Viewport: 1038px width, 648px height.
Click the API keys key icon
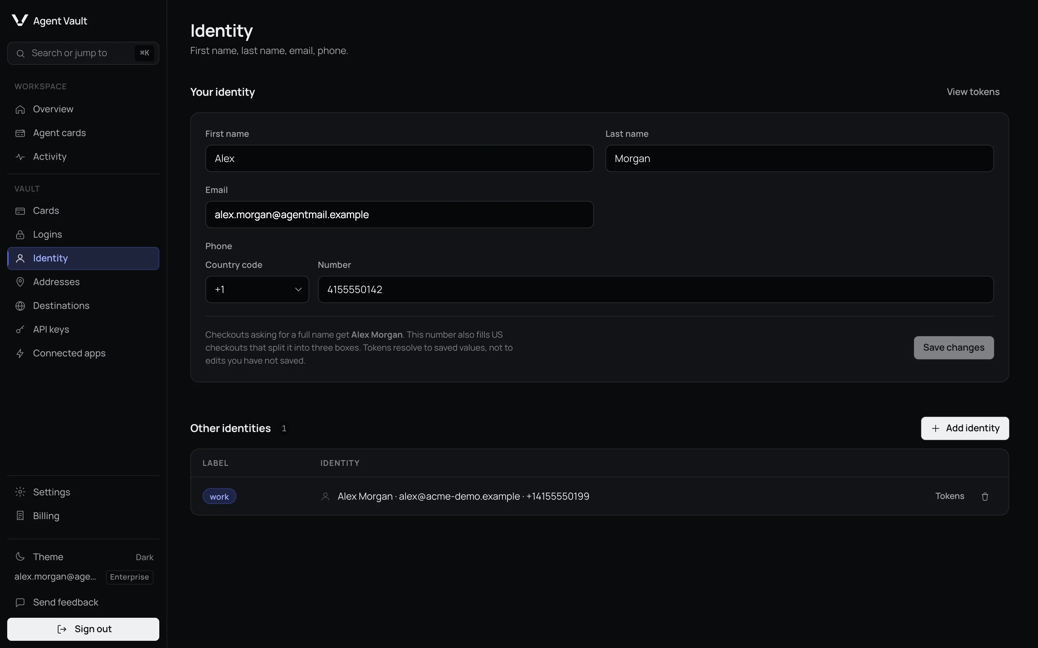click(x=20, y=329)
